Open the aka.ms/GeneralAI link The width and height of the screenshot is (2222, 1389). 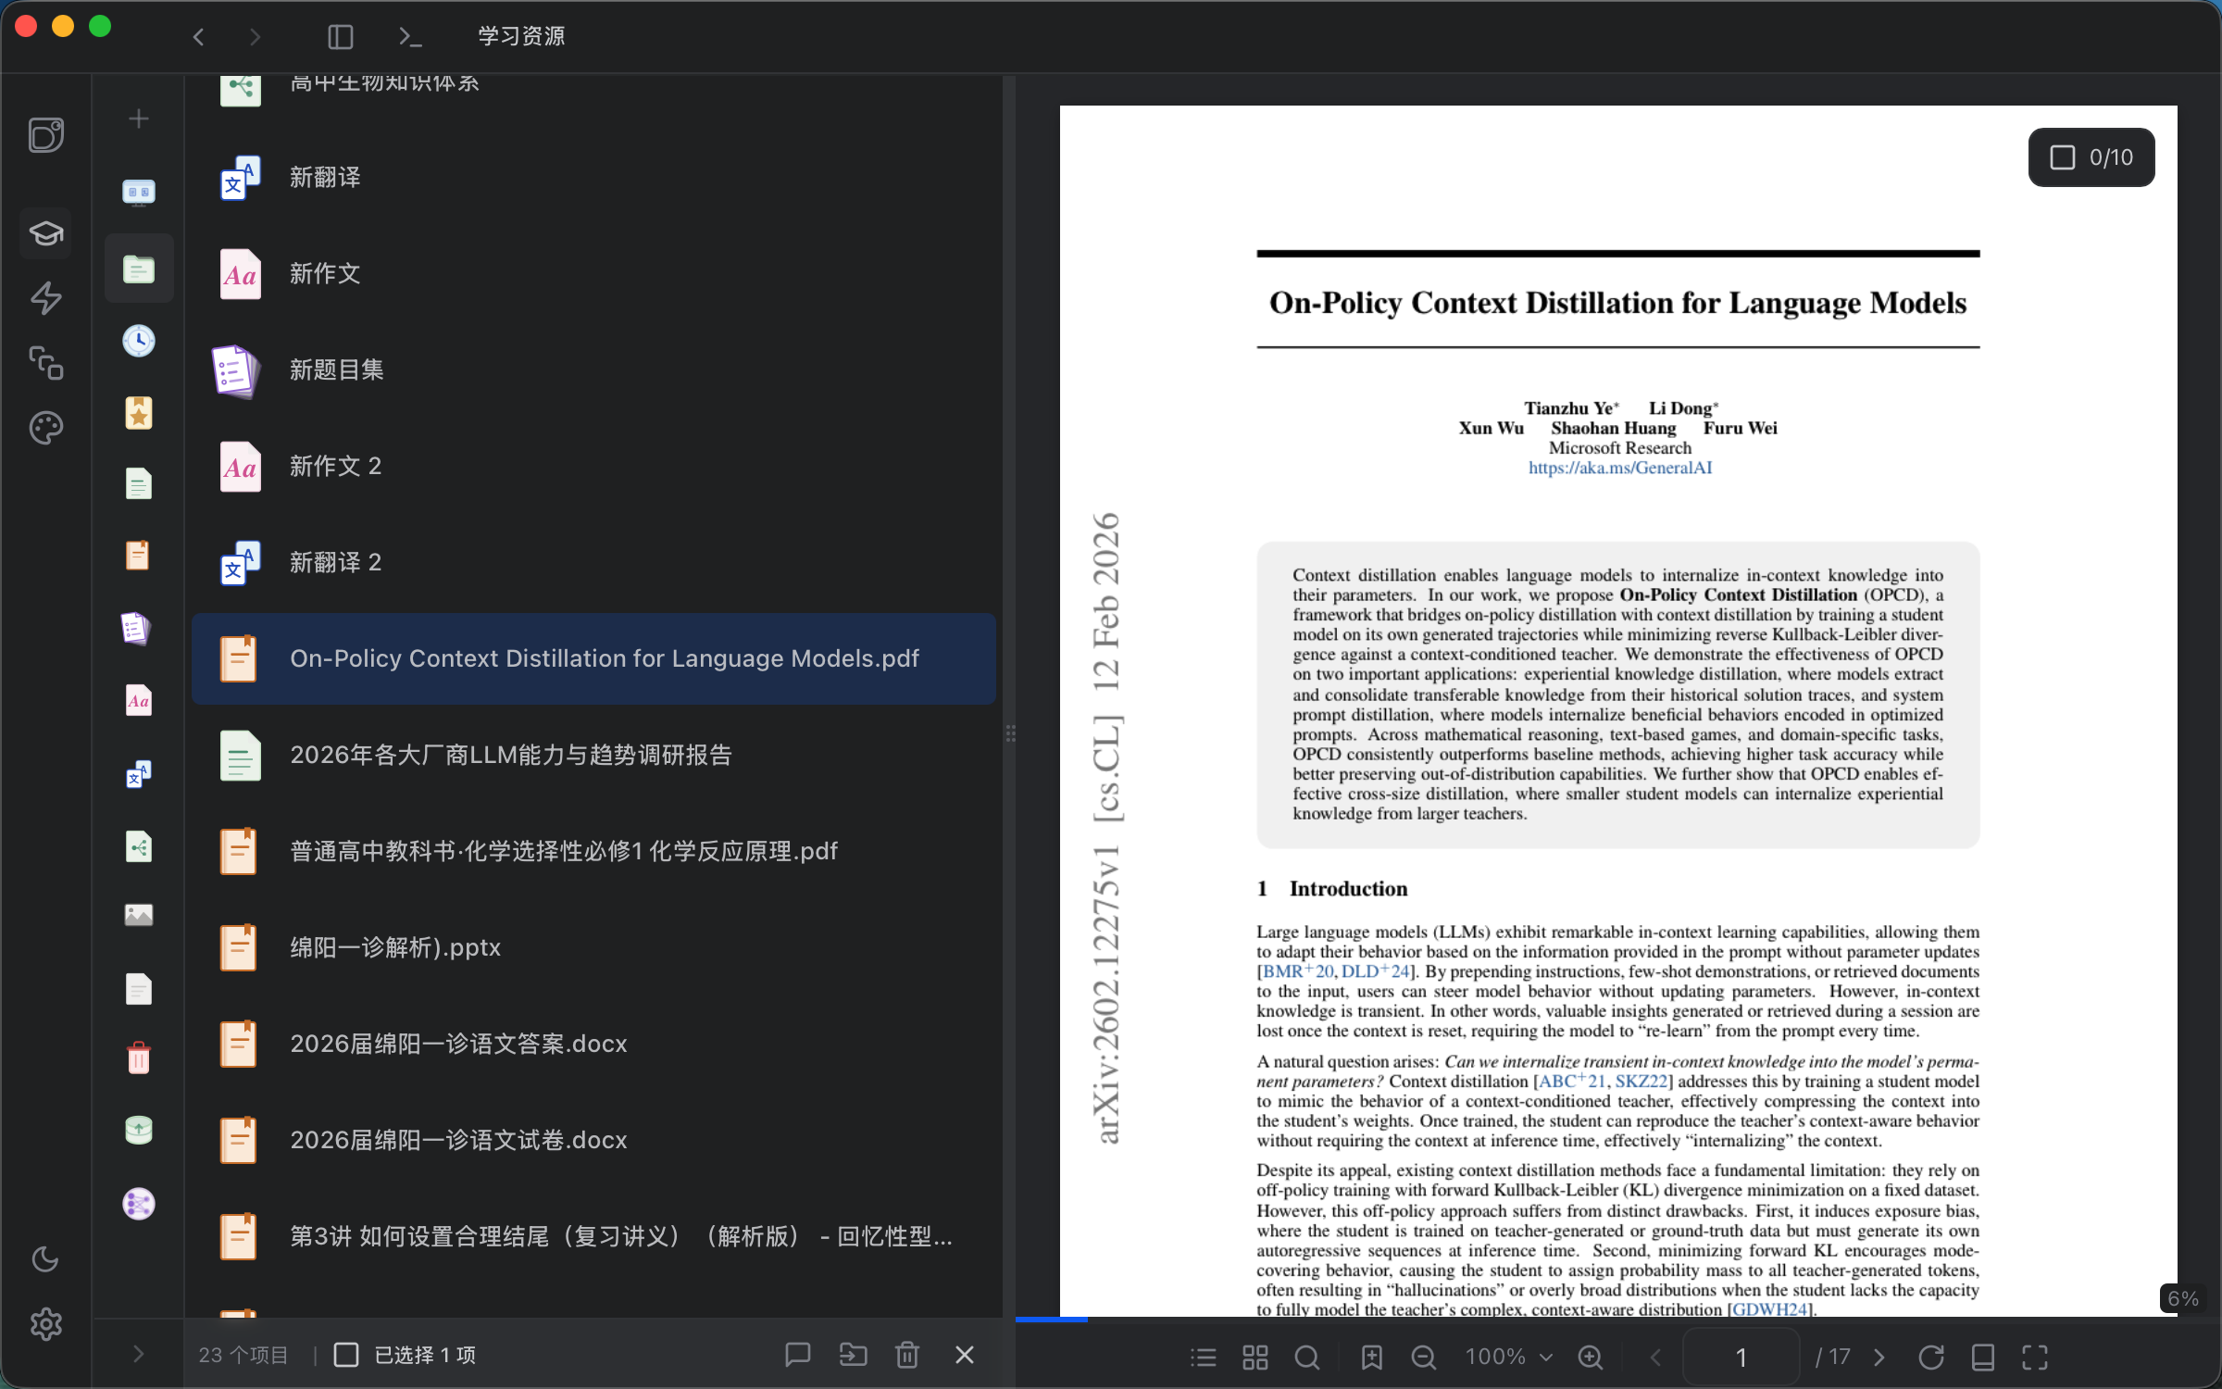tap(1619, 468)
